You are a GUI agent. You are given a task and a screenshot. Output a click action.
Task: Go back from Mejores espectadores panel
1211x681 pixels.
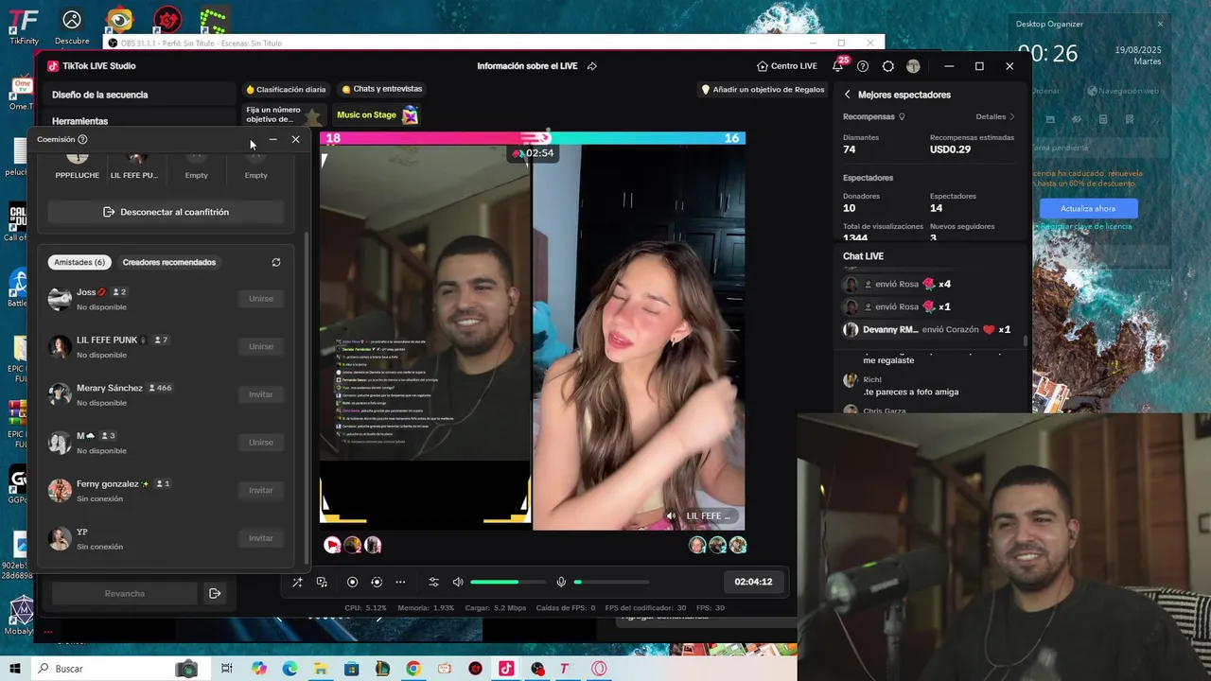point(848,95)
